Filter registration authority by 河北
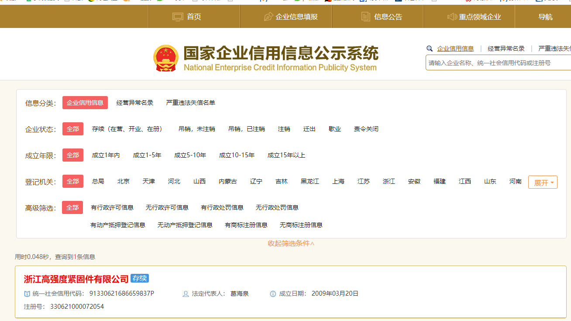Viewport: 571px width, 321px height. [x=174, y=181]
